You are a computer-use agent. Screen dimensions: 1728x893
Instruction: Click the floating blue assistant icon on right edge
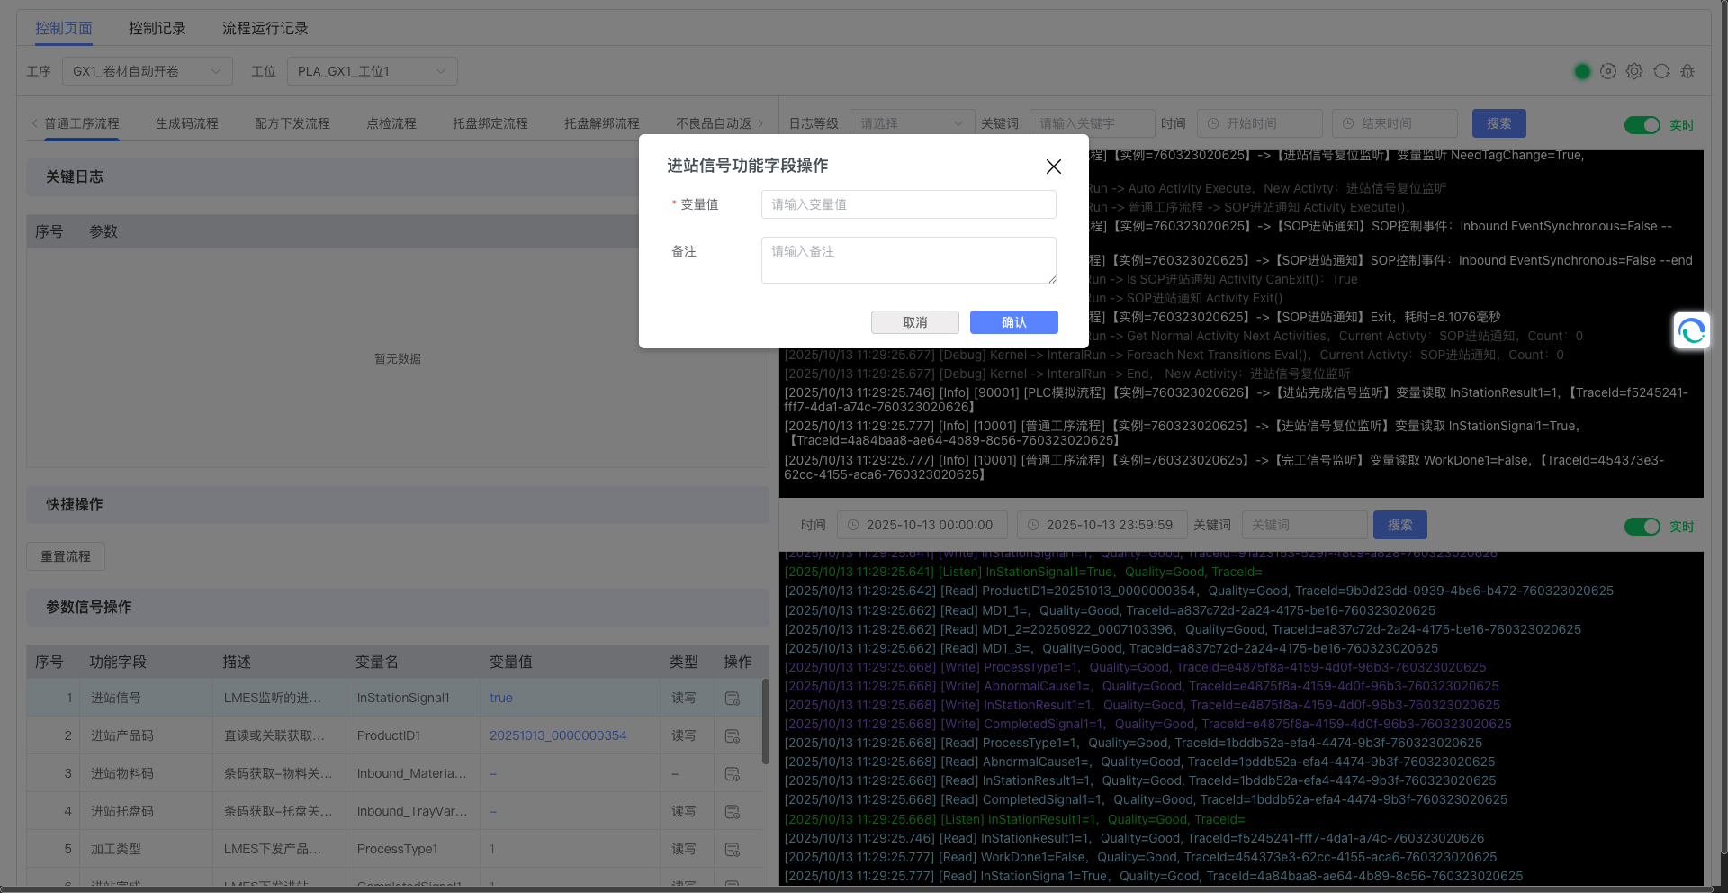(x=1691, y=331)
